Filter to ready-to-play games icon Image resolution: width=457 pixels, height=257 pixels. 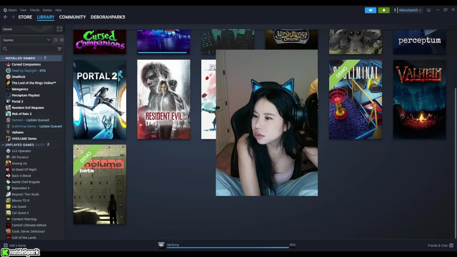[x=62, y=40]
